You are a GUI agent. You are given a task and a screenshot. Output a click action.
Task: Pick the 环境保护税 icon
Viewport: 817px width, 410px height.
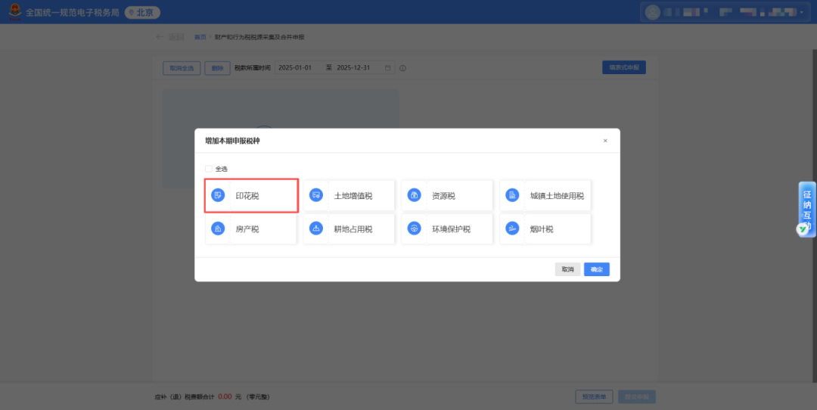[x=414, y=228]
